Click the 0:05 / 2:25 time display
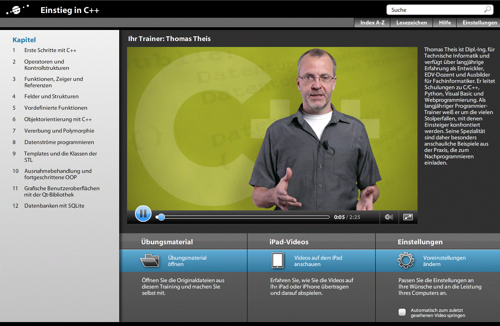The width and height of the screenshot is (500, 326). [x=347, y=217]
